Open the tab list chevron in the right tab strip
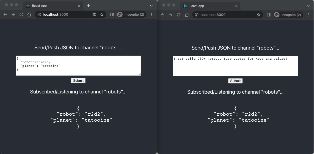This screenshot has width=314, height=154. click(x=308, y=5)
